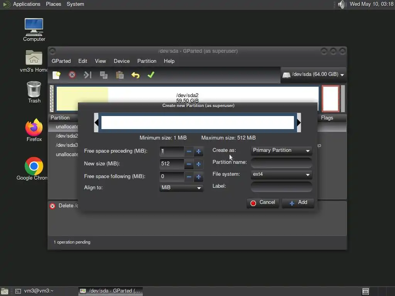Image resolution: width=395 pixels, height=296 pixels.
Task: Click the pending Delete operation entry
Action: [64, 206]
